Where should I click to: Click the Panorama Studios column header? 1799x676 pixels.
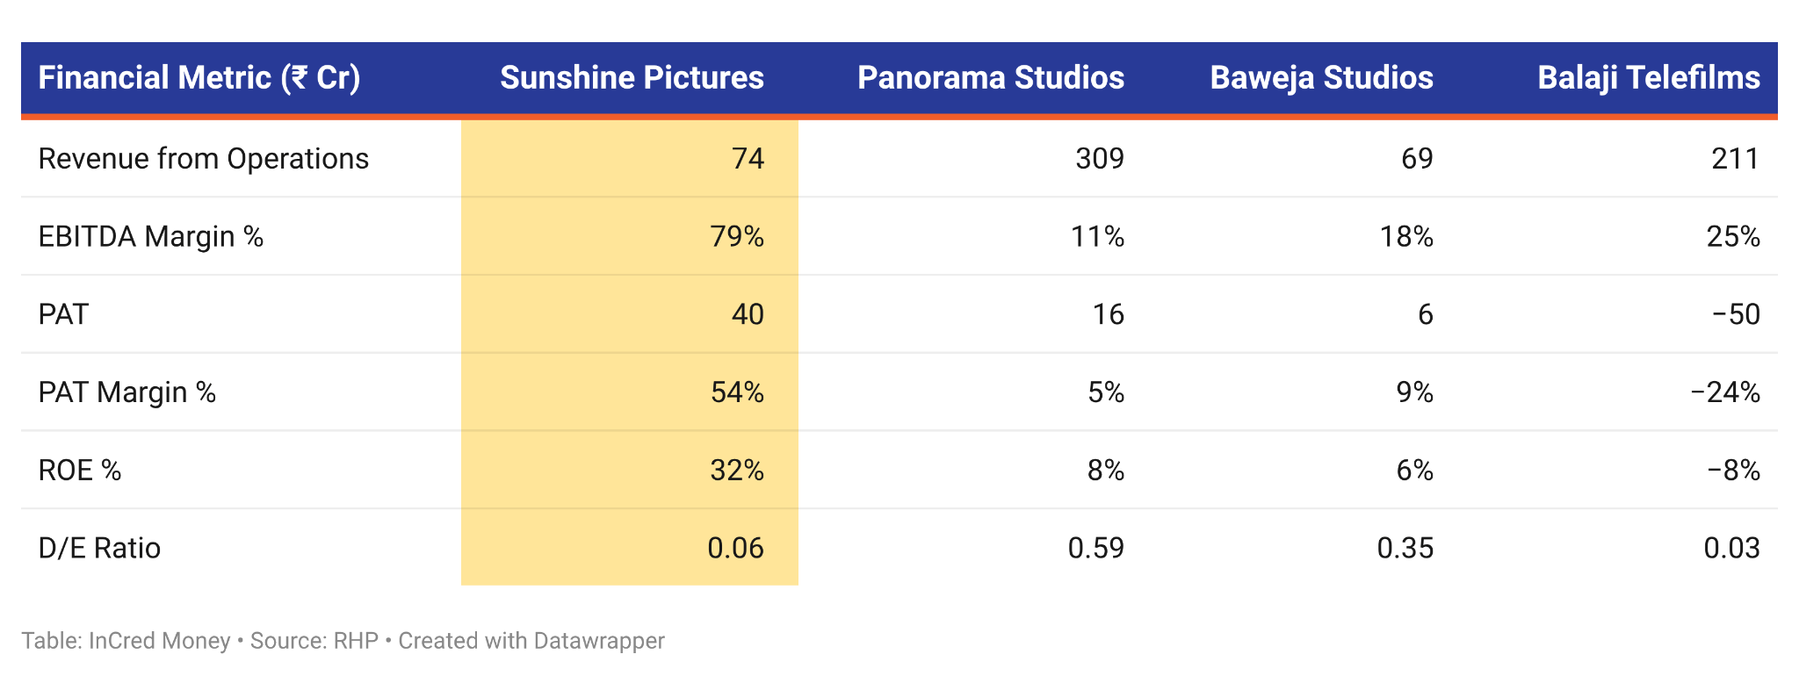(x=990, y=78)
